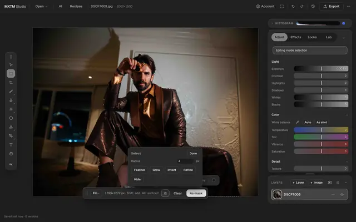Open the DSCF7009 layer options dash
356x222 pixels.
click(x=333, y=195)
